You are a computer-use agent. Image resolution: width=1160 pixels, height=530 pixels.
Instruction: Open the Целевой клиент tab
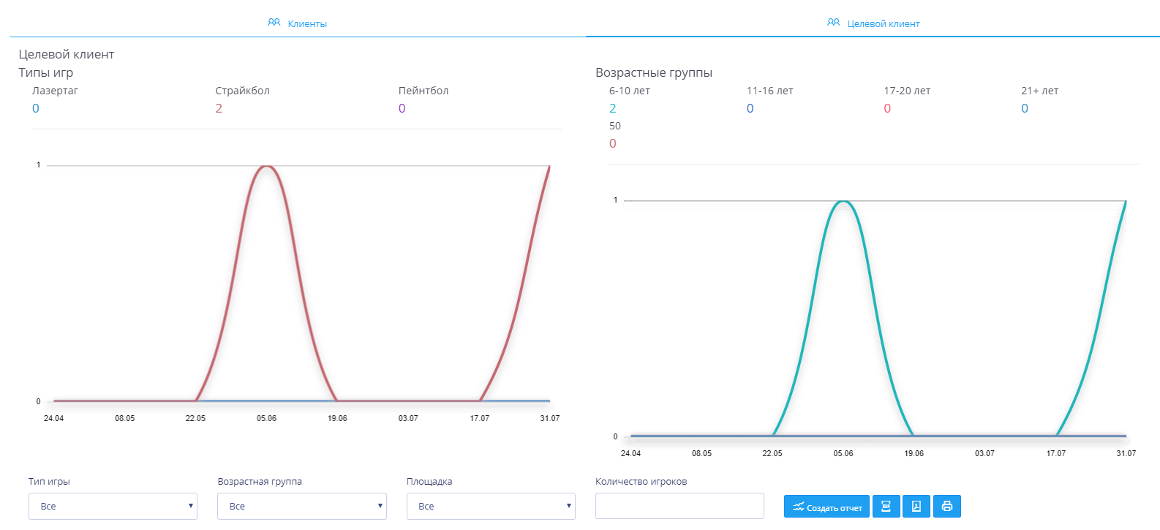(x=873, y=23)
